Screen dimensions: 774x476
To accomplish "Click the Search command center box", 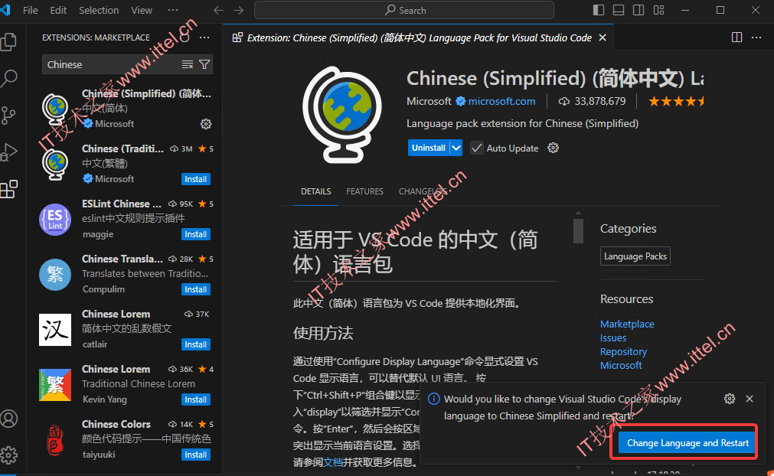I will click(403, 11).
